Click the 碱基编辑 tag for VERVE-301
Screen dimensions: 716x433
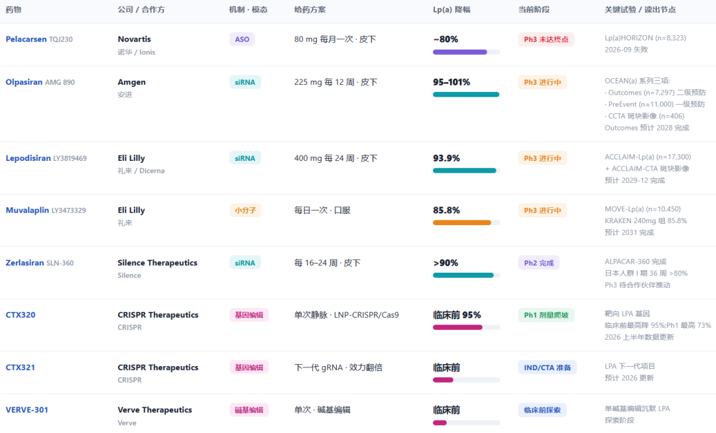point(249,410)
